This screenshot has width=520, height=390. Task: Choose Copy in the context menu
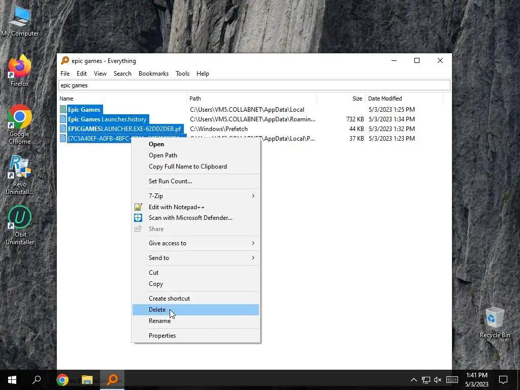pyautogui.click(x=196, y=283)
